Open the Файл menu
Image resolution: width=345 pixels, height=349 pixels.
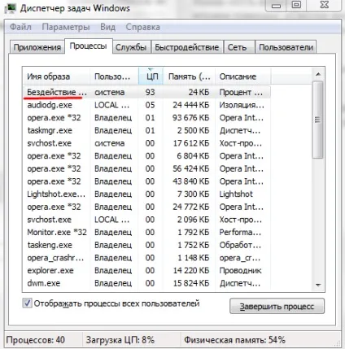point(20,27)
